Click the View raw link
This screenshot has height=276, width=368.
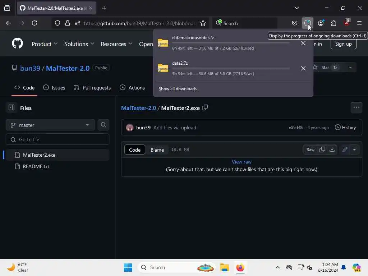click(x=241, y=162)
